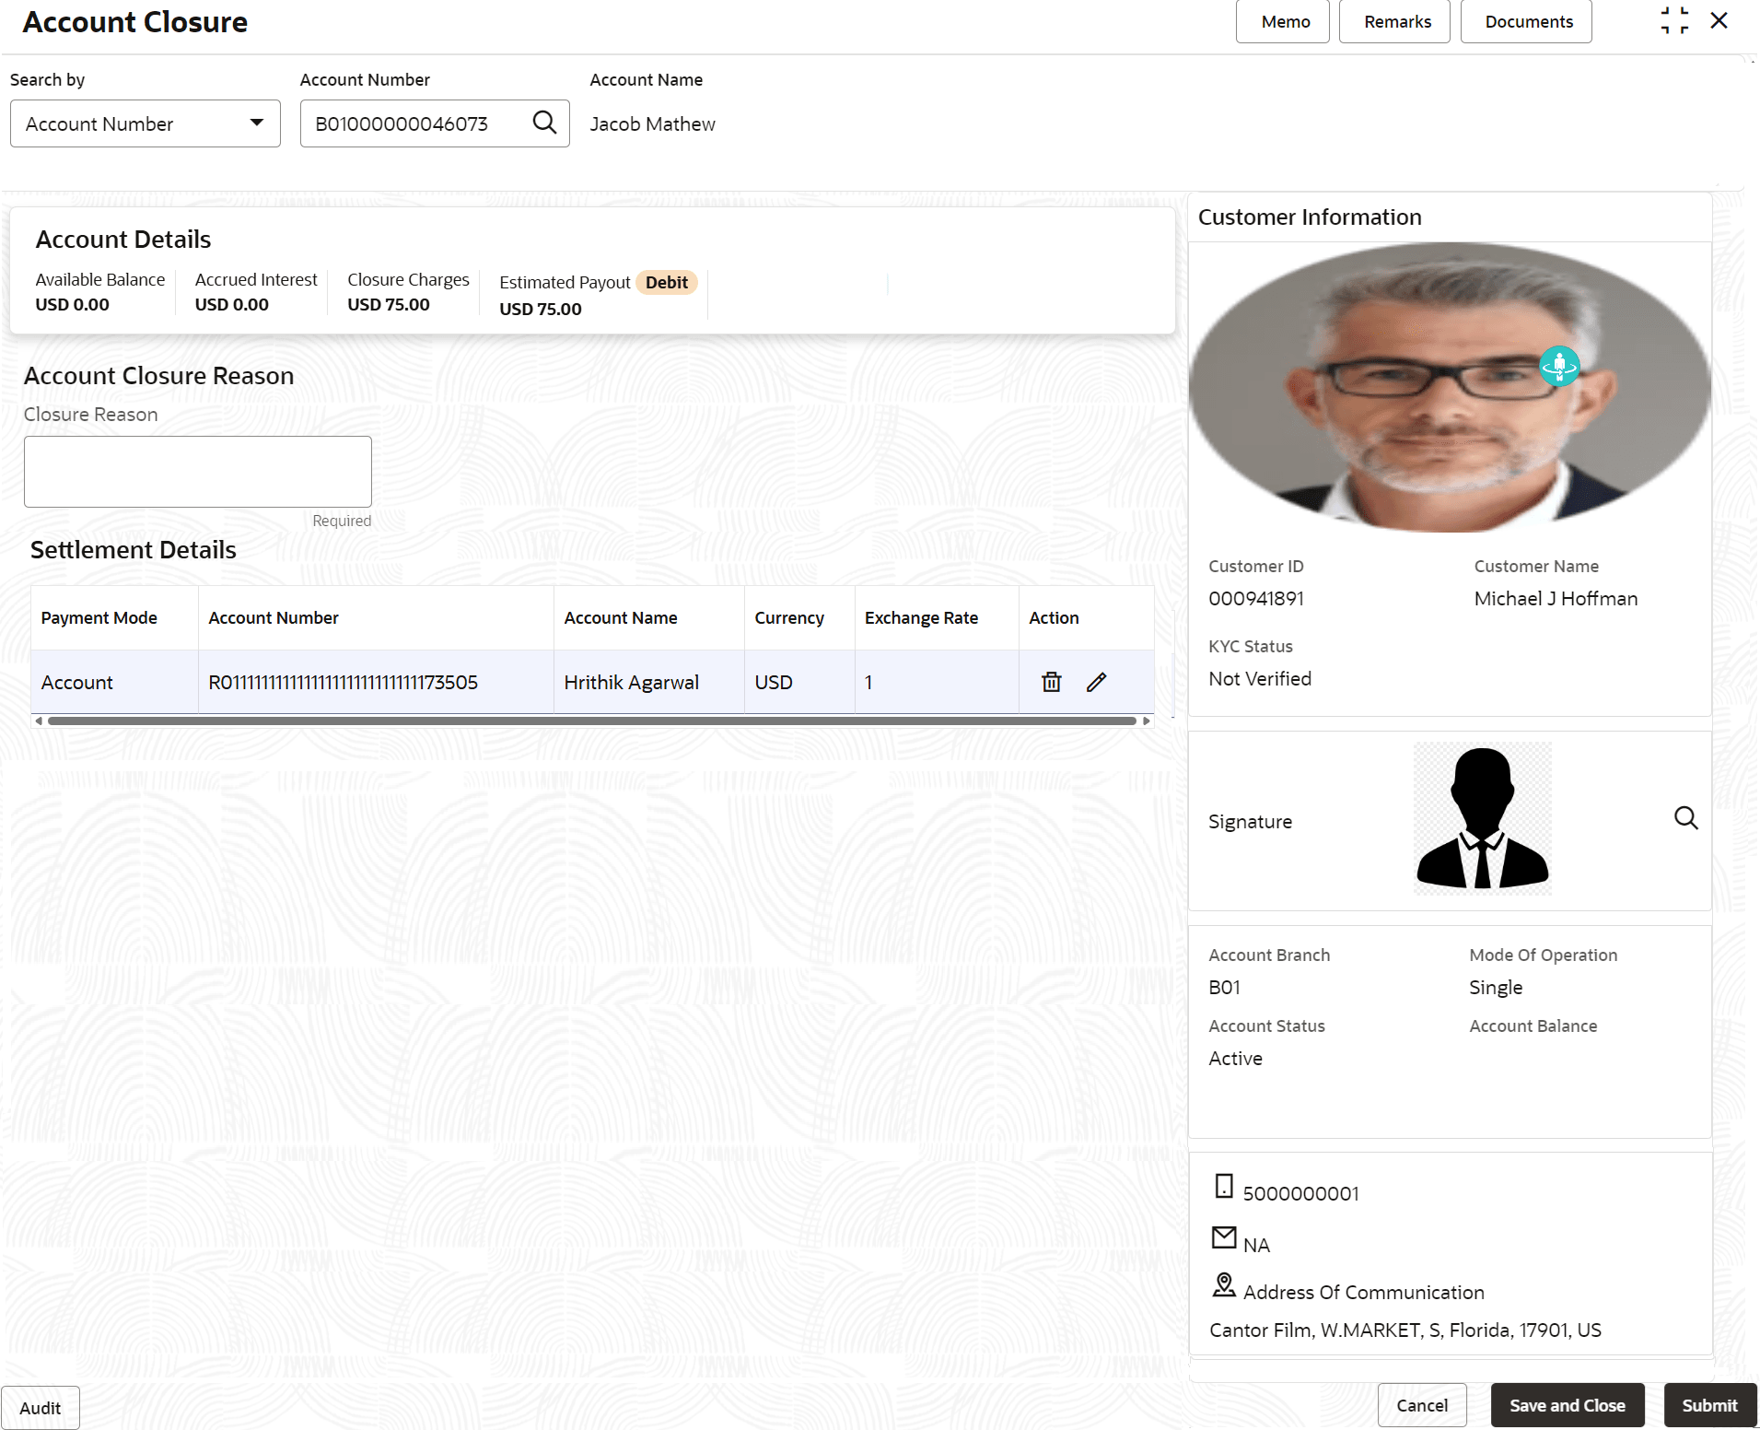Viewport: 1760px width, 1430px height.
Task: Open the Search by dropdown
Action: click(146, 123)
